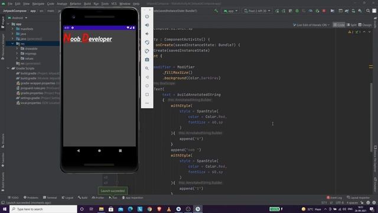Click the taskbar search box
Viewport: 378px width, 213px height.
[43, 209]
